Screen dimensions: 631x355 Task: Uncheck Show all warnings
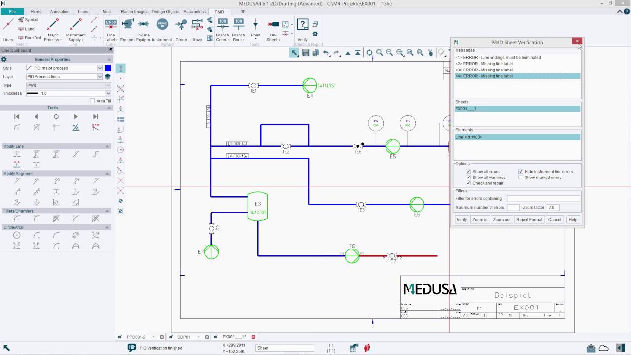coord(468,177)
